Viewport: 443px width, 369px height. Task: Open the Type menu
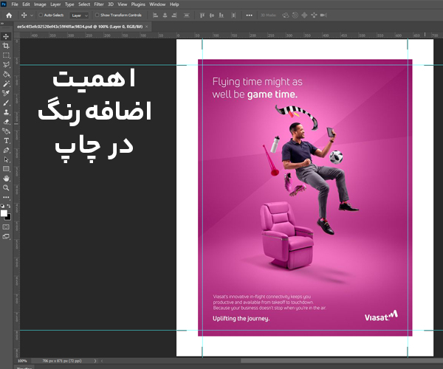69,4
